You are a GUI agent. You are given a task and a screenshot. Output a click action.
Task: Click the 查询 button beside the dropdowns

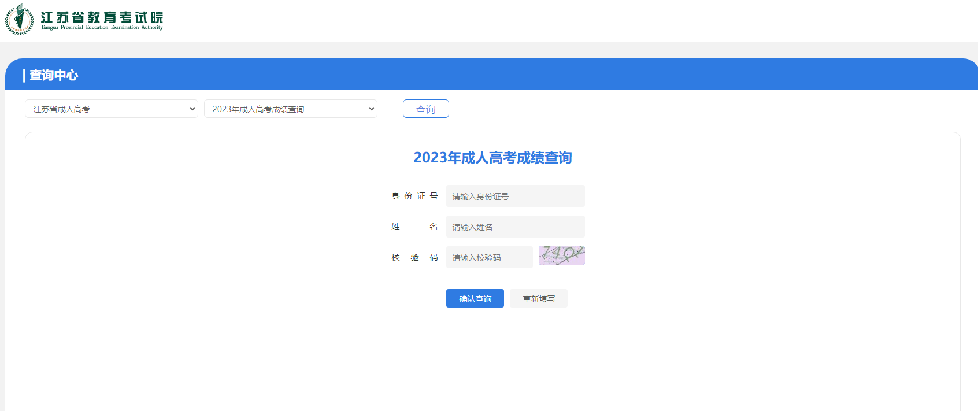426,109
